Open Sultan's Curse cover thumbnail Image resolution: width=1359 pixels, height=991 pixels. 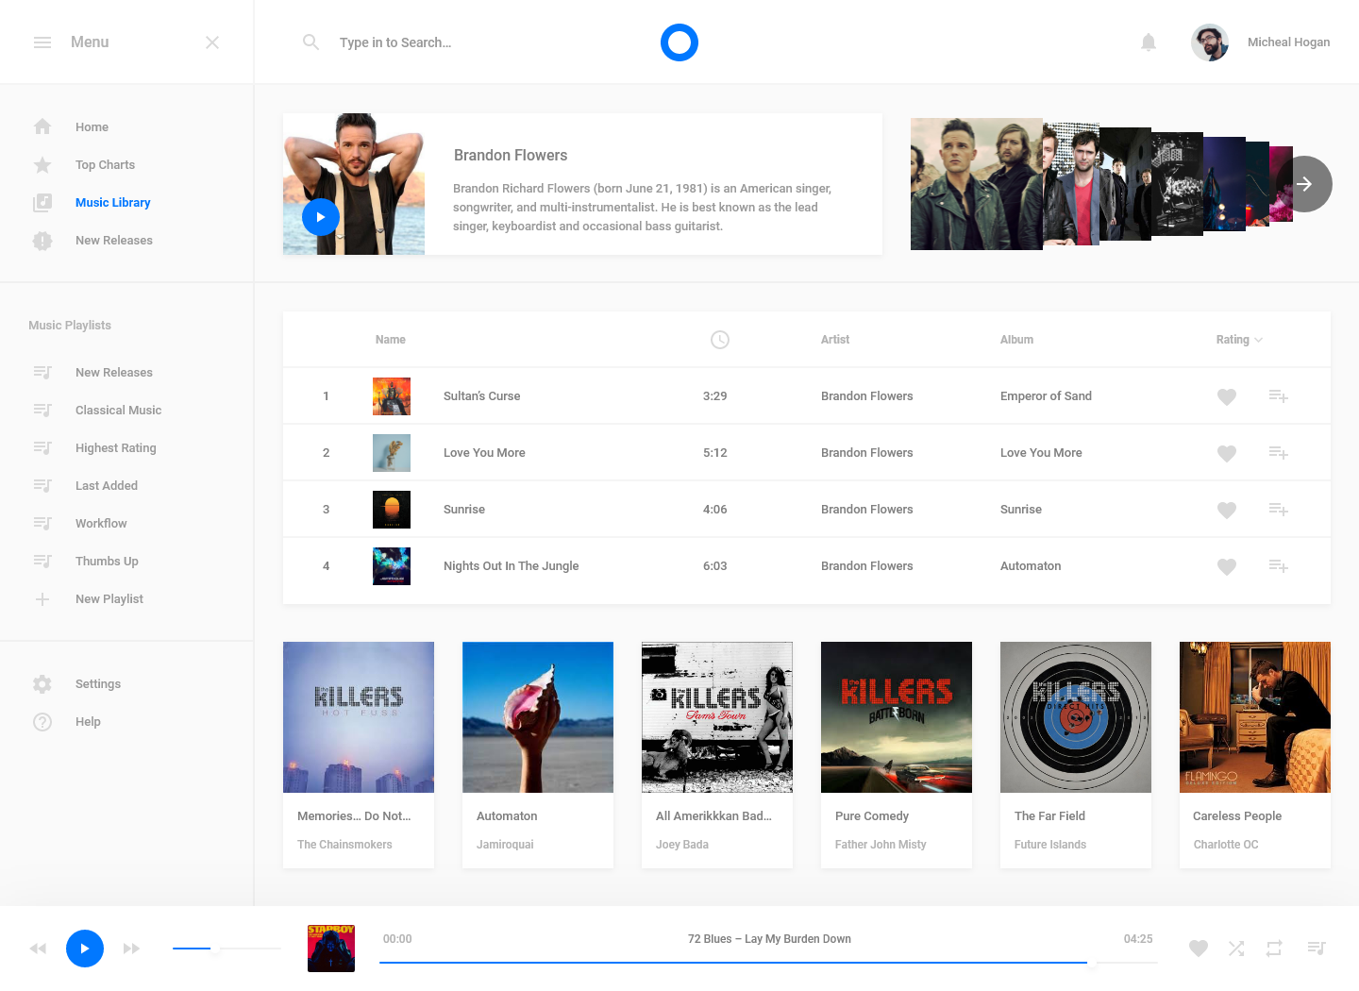[392, 396]
